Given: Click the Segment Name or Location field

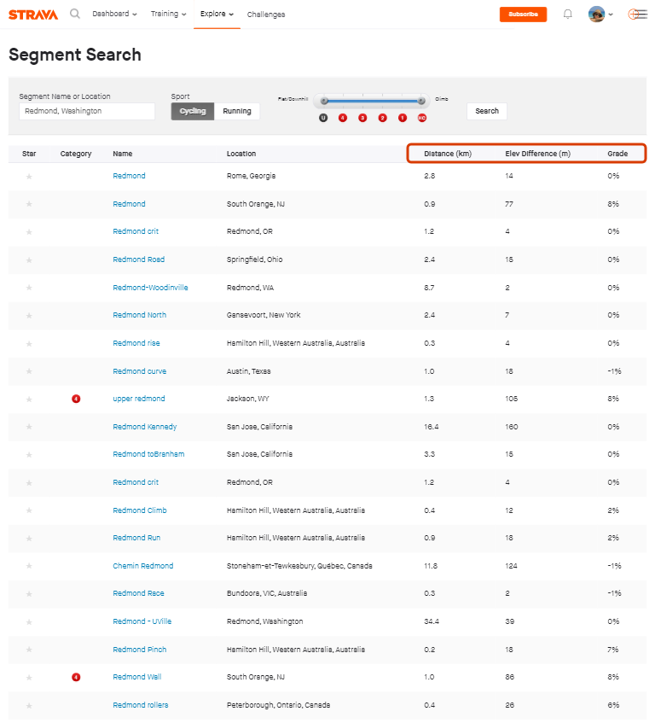Looking at the screenshot, I should click(87, 111).
